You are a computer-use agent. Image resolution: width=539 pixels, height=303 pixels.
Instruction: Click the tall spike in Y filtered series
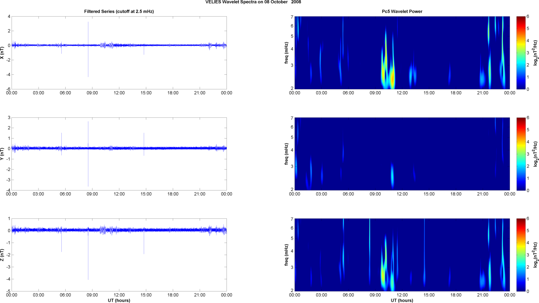pos(88,154)
